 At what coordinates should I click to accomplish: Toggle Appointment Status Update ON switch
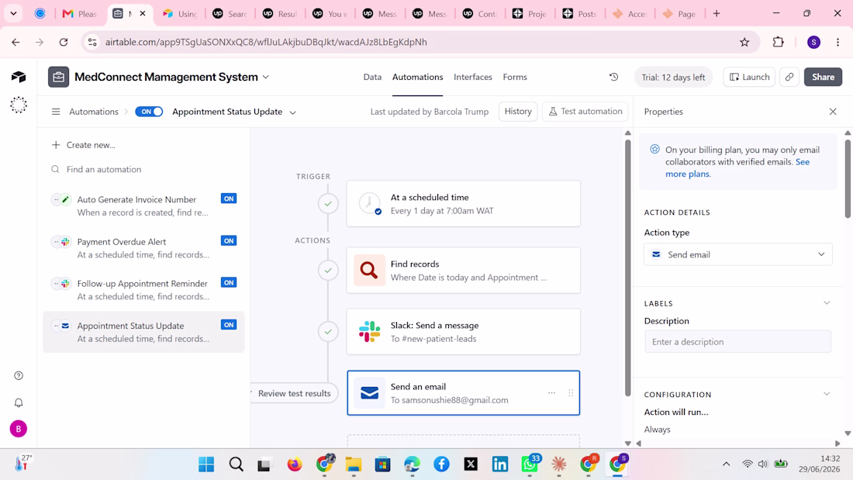pyautogui.click(x=149, y=112)
